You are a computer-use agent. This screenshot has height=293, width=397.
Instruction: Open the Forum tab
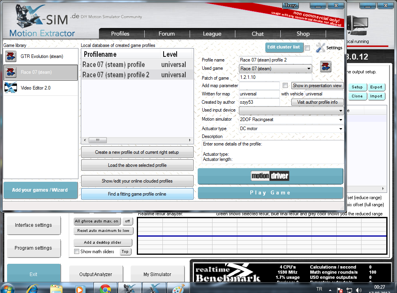(x=167, y=34)
